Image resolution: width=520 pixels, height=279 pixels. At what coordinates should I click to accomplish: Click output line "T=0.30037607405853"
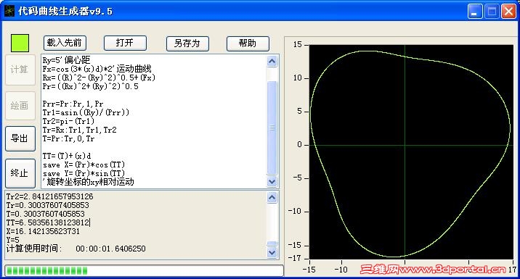click(x=46, y=214)
